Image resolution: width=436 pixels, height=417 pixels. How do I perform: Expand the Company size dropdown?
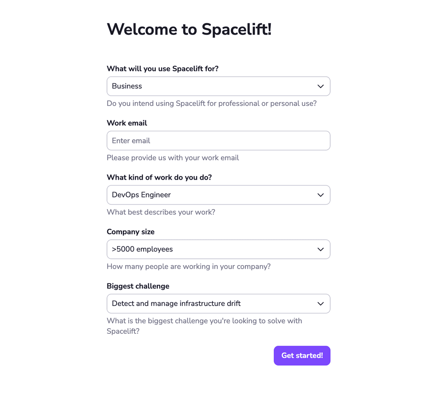coord(218,249)
